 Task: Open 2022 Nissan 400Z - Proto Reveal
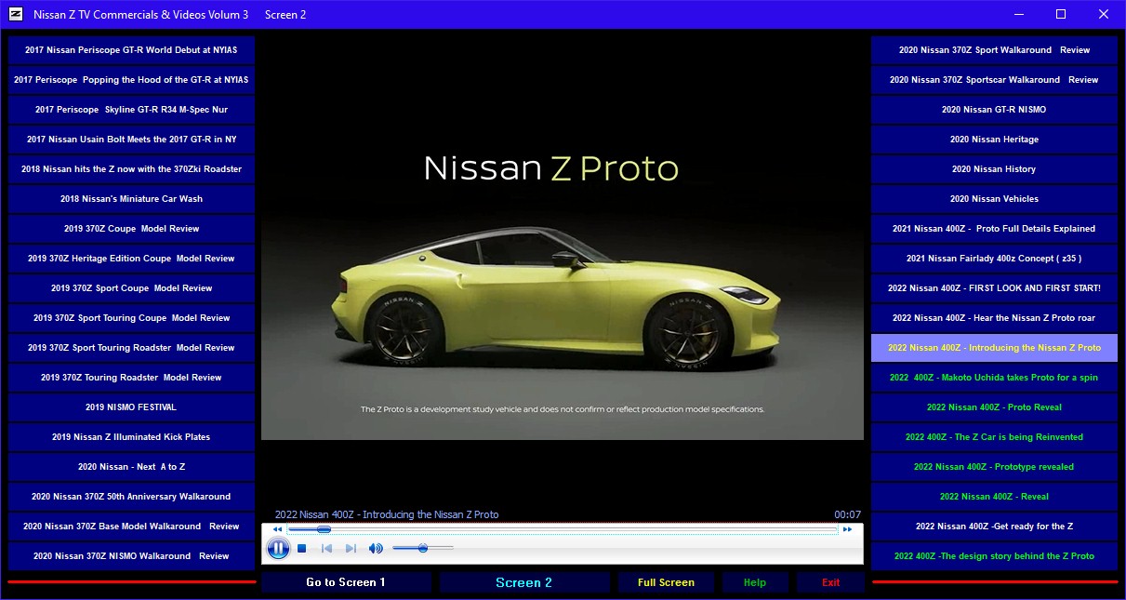(x=994, y=407)
